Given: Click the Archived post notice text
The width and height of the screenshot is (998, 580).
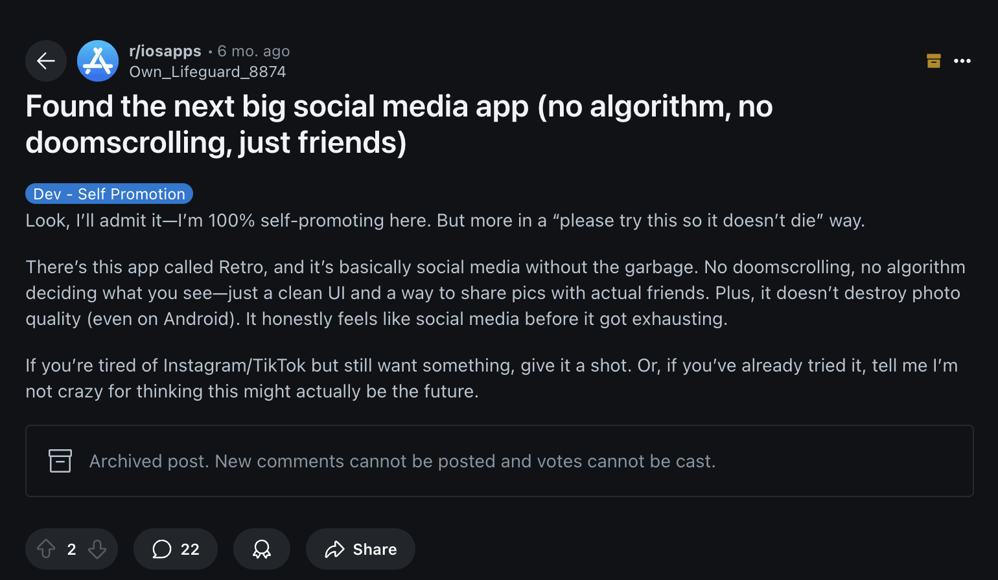Looking at the screenshot, I should click(x=402, y=461).
